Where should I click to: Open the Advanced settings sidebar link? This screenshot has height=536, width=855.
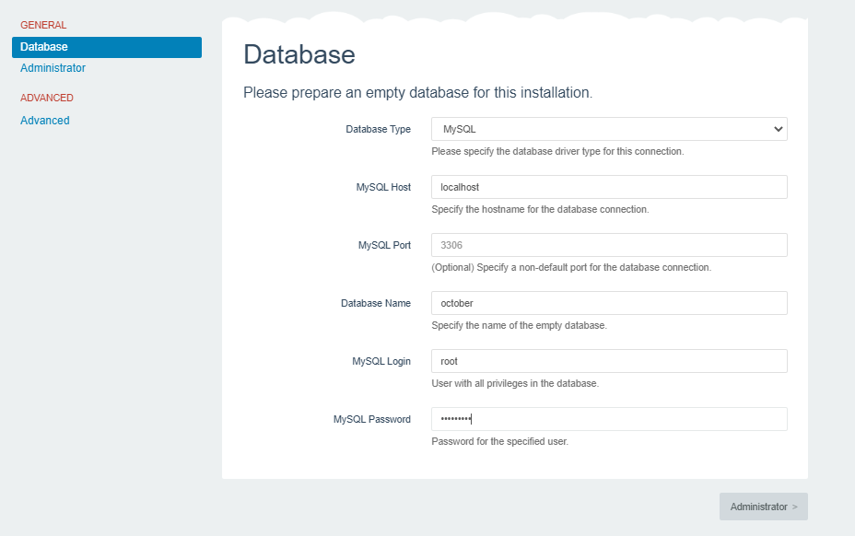coord(45,121)
